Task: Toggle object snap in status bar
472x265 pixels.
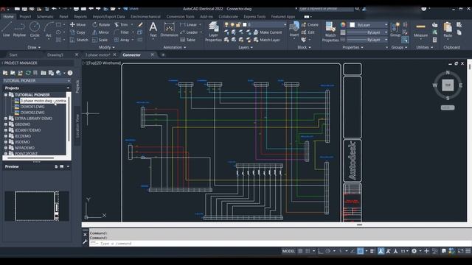Action: click(x=361, y=251)
